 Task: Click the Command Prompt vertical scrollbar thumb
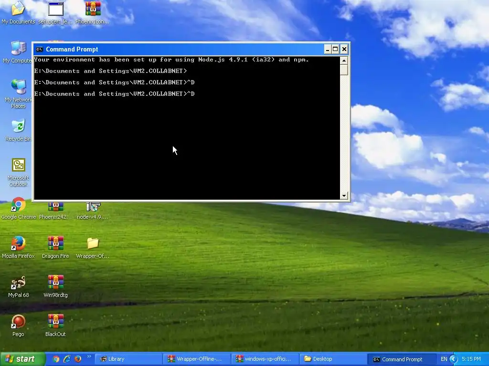pos(344,70)
